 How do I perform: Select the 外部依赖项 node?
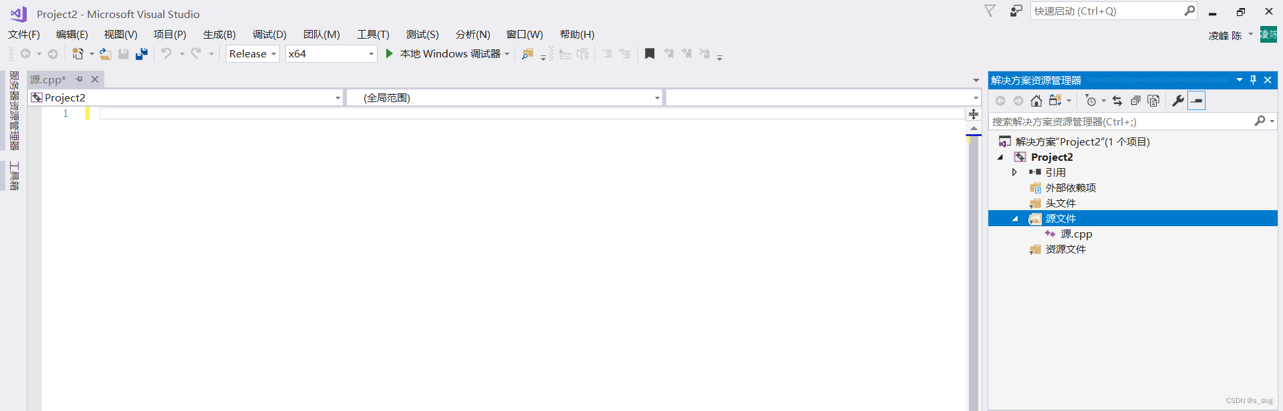[x=1071, y=188]
